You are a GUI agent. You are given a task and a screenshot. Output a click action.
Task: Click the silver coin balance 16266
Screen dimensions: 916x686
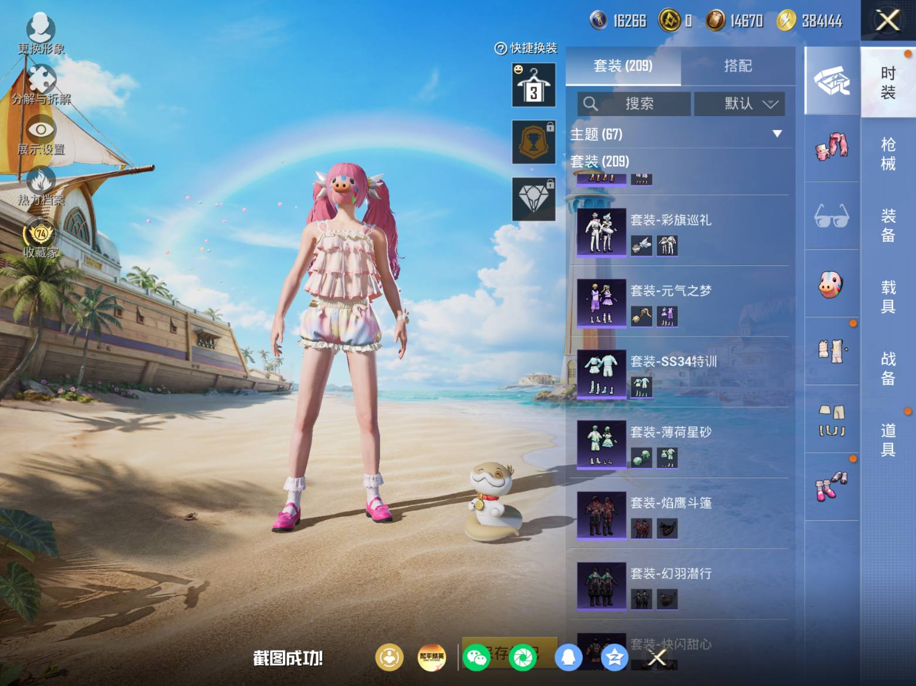click(x=618, y=21)
